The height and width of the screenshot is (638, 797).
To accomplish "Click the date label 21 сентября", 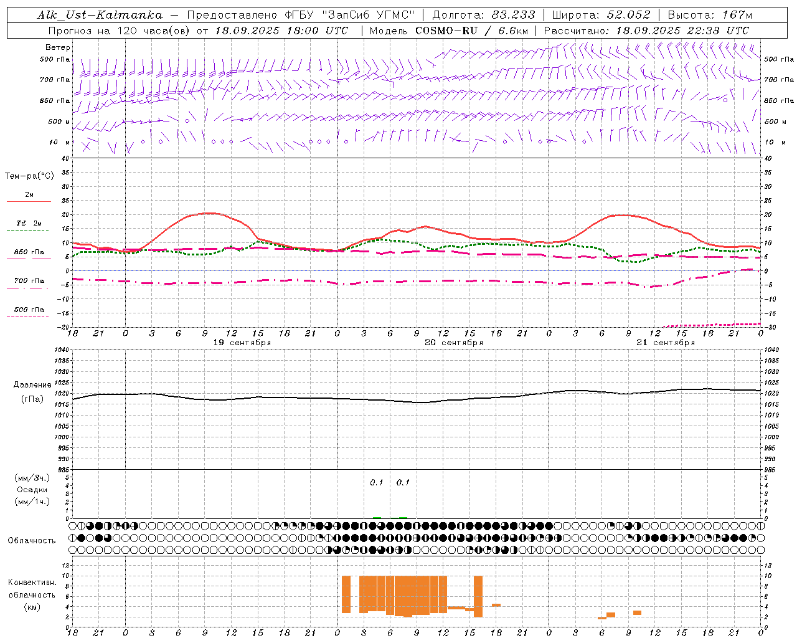I will (x=666, y=343).
